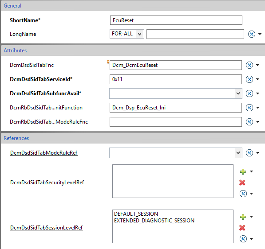Expand arrow menu next to DcmDsdSidTabFnc icon
265x249 pixels.
coord(258,65)
